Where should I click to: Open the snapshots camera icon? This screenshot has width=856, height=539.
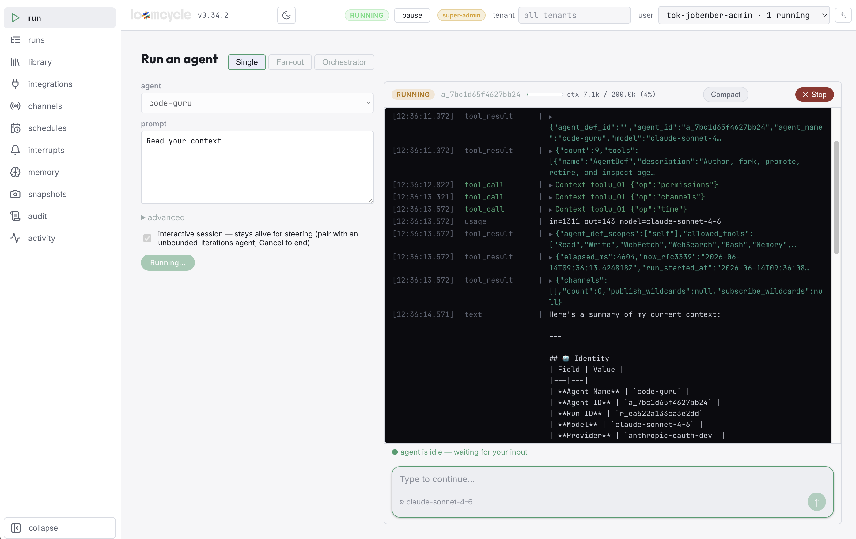coord(15,194)
